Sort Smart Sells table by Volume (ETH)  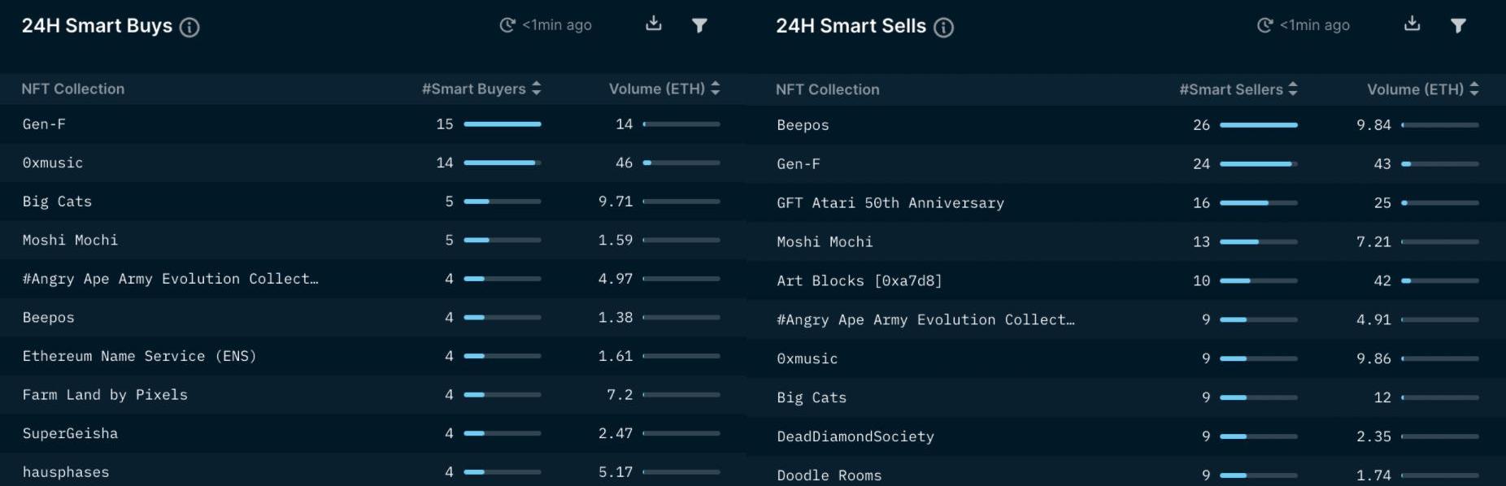[1473, 89]
